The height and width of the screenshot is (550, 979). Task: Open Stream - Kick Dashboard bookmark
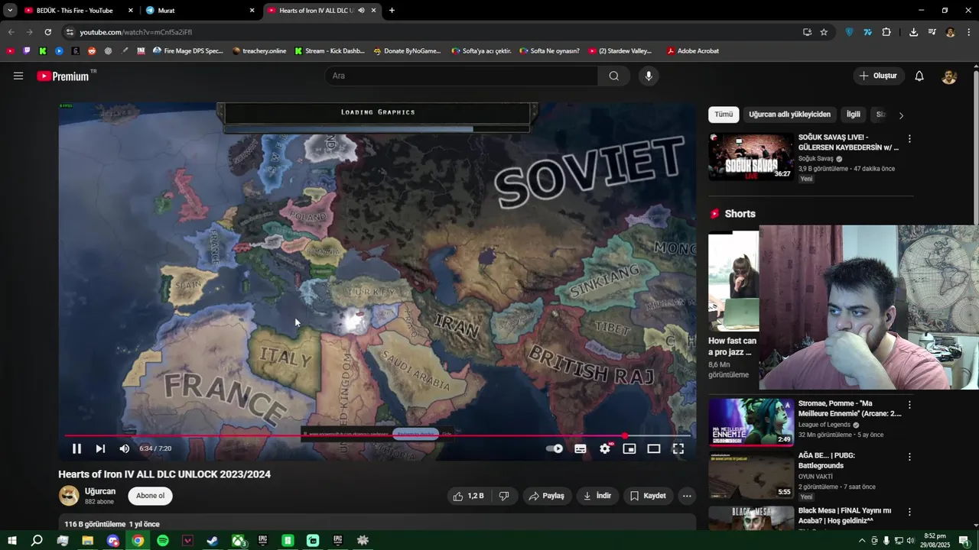(x=330, y=51)
